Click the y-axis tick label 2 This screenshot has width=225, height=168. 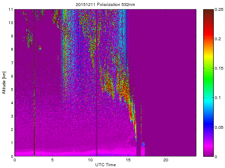point(12,129)
